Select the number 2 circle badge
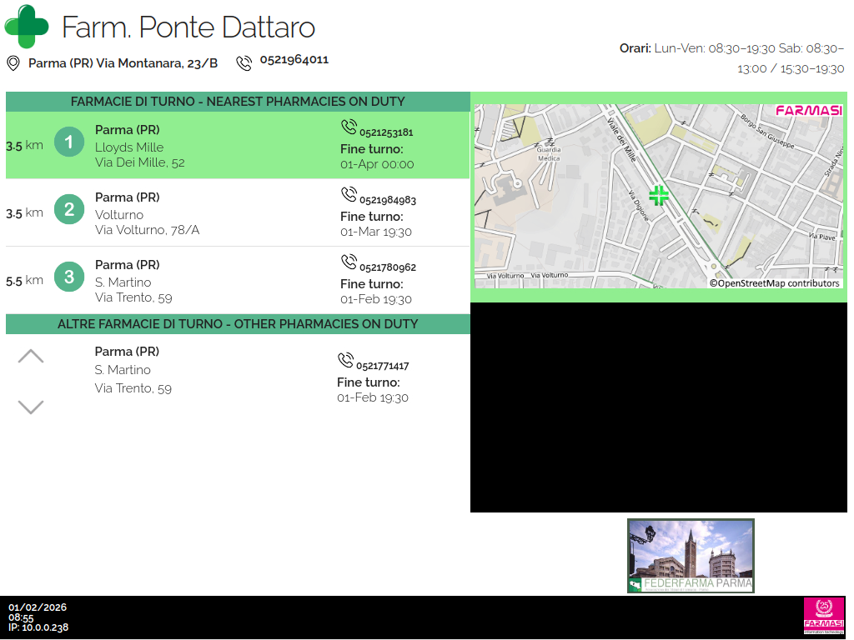Viewport: 854px width, 640px height. pyautogui.click(x=69, y=209)
